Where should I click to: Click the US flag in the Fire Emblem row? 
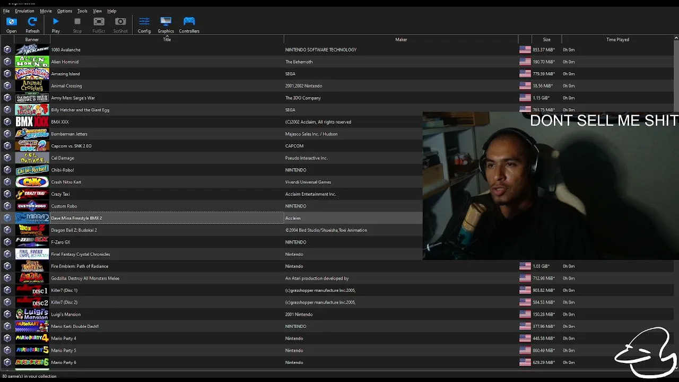525,266
